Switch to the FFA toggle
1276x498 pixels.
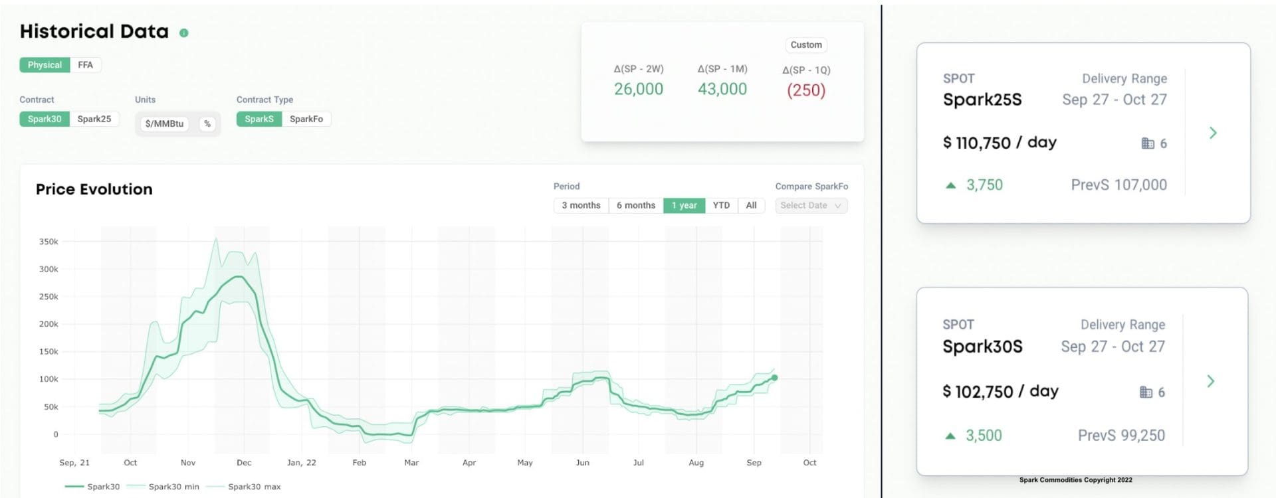(85, 65)
